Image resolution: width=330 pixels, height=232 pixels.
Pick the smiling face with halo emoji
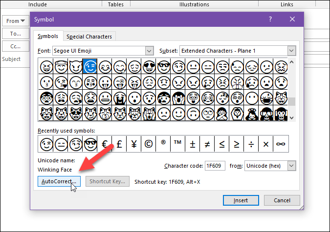pos(60,66)
